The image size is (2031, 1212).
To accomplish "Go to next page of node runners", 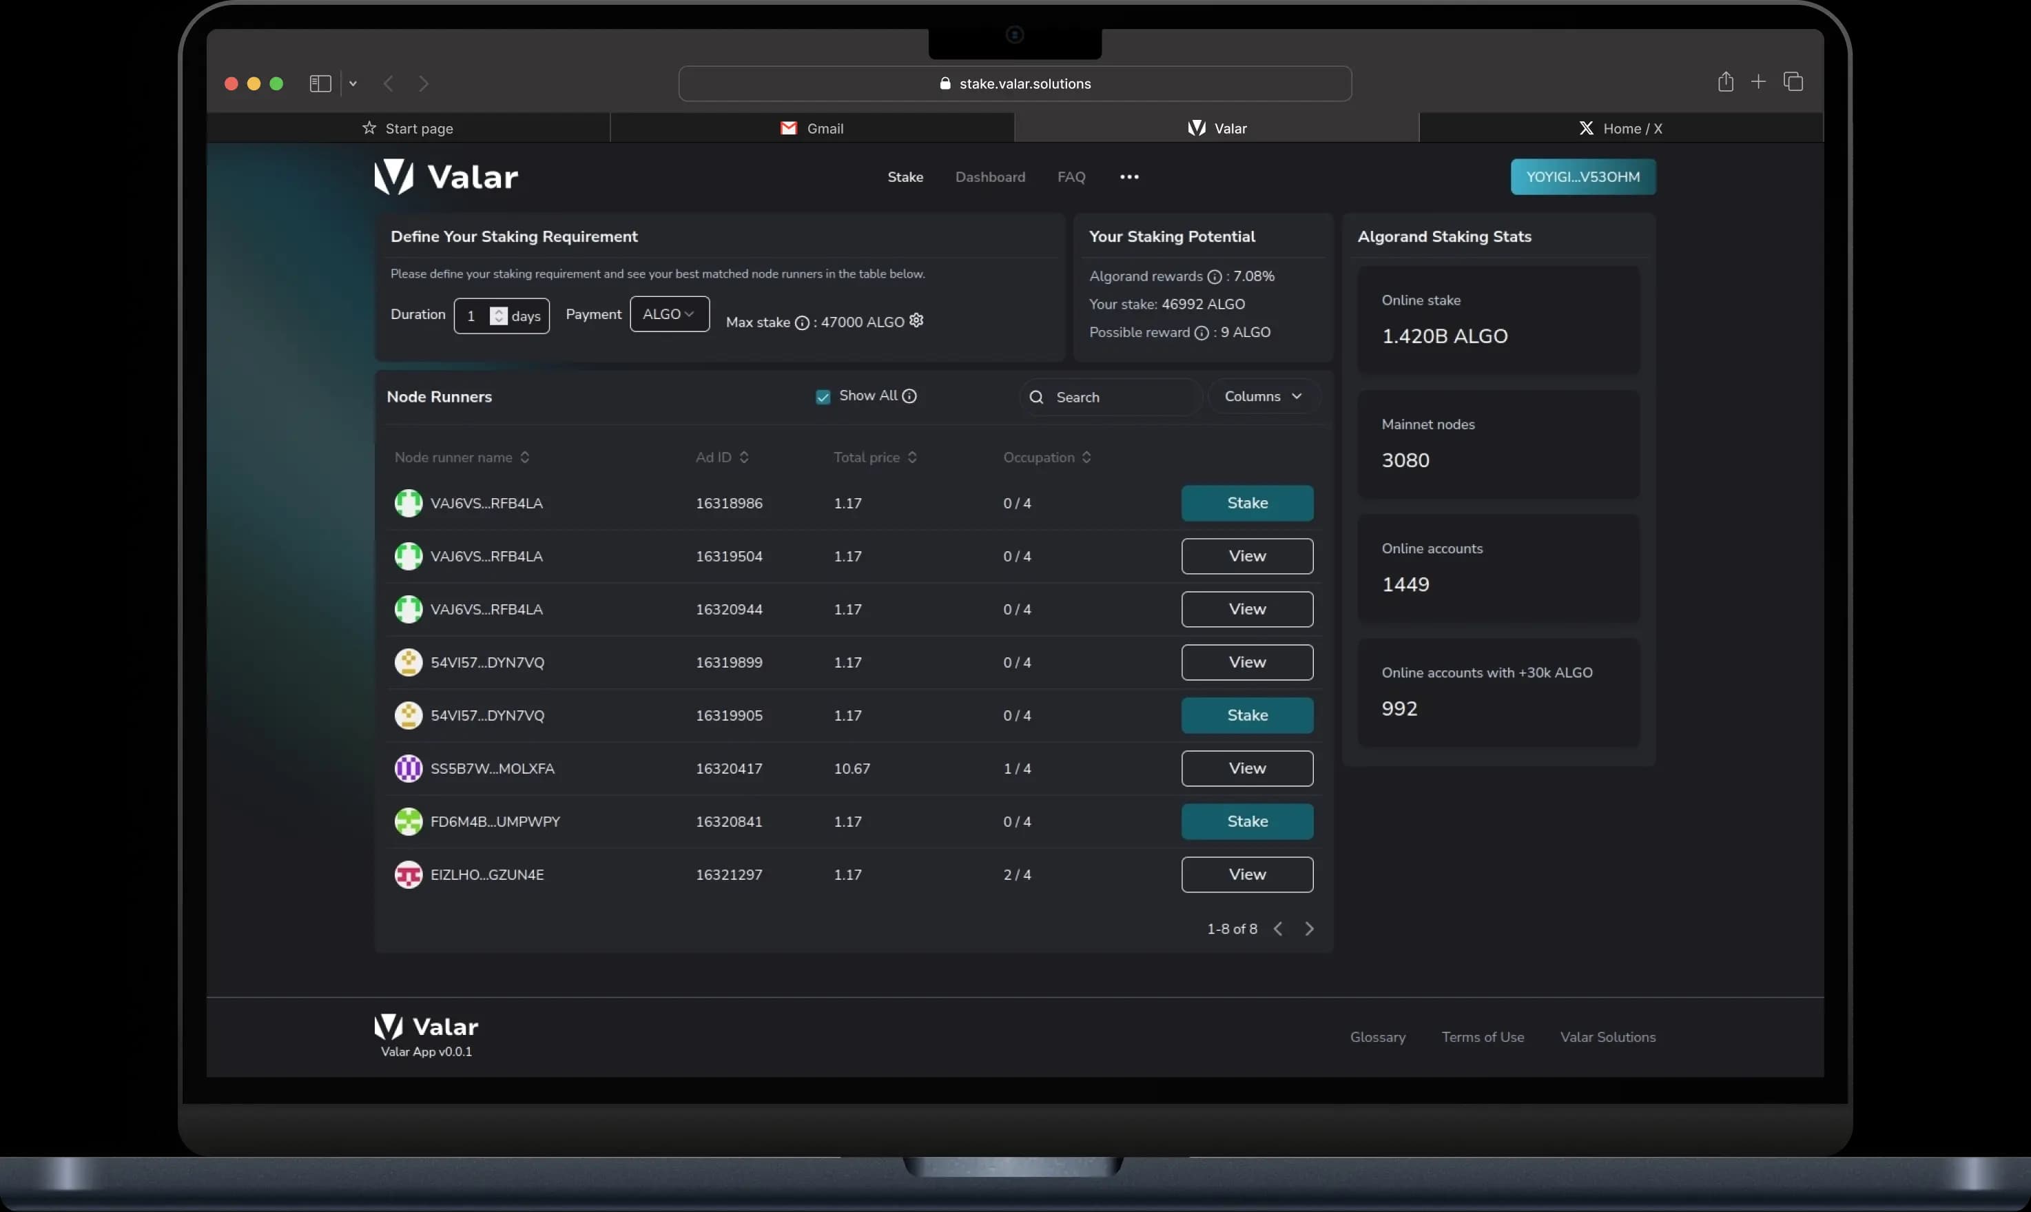I will point(1309,929).
